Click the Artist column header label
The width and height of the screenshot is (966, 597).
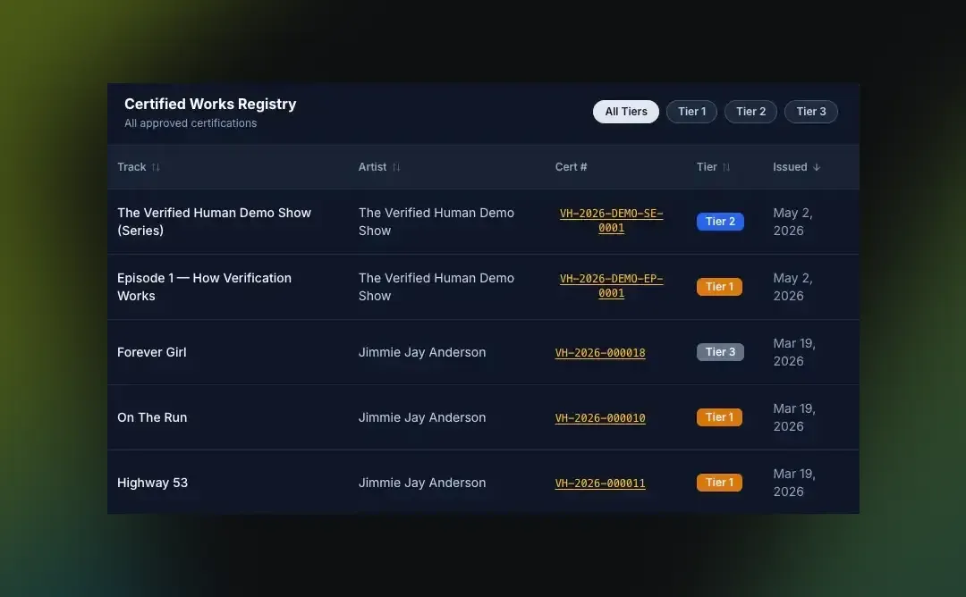[372, 167]
